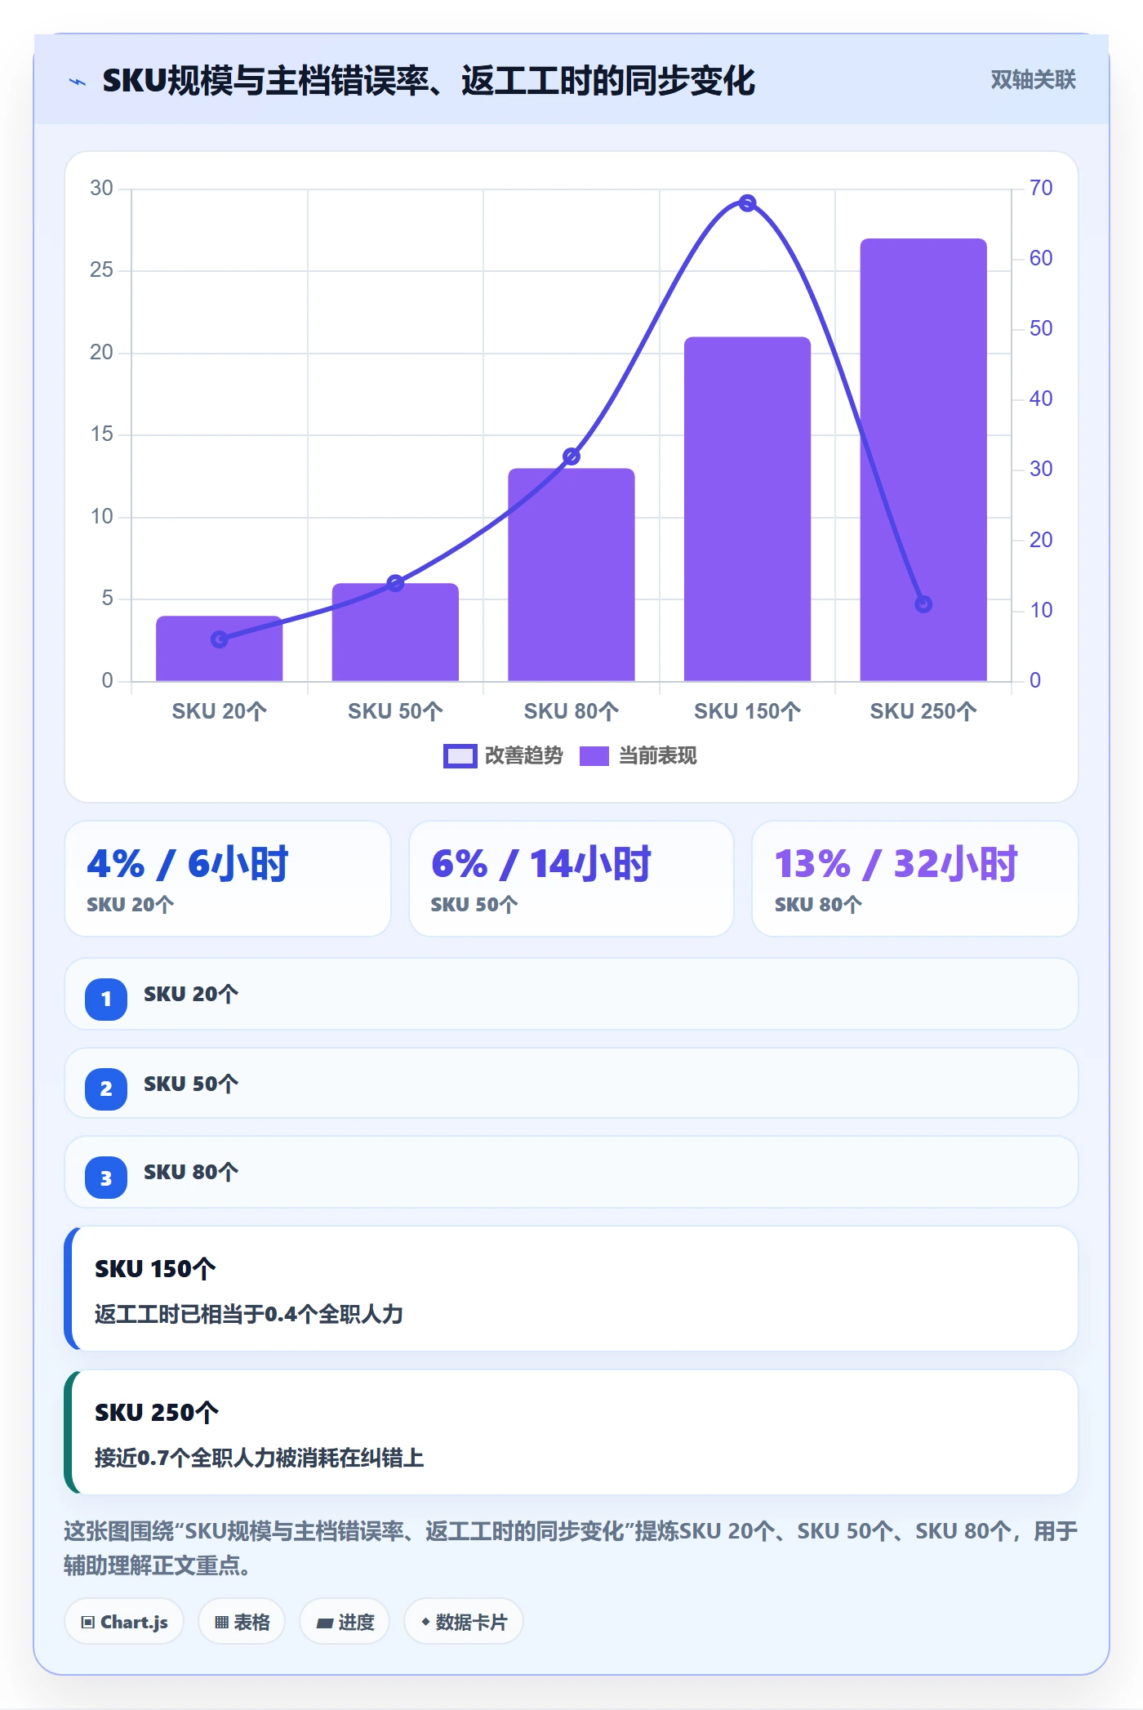Select the SKU 50个 bar in the chart
The height and width of the screenshot is (1710, 1143).
point(395,632)
